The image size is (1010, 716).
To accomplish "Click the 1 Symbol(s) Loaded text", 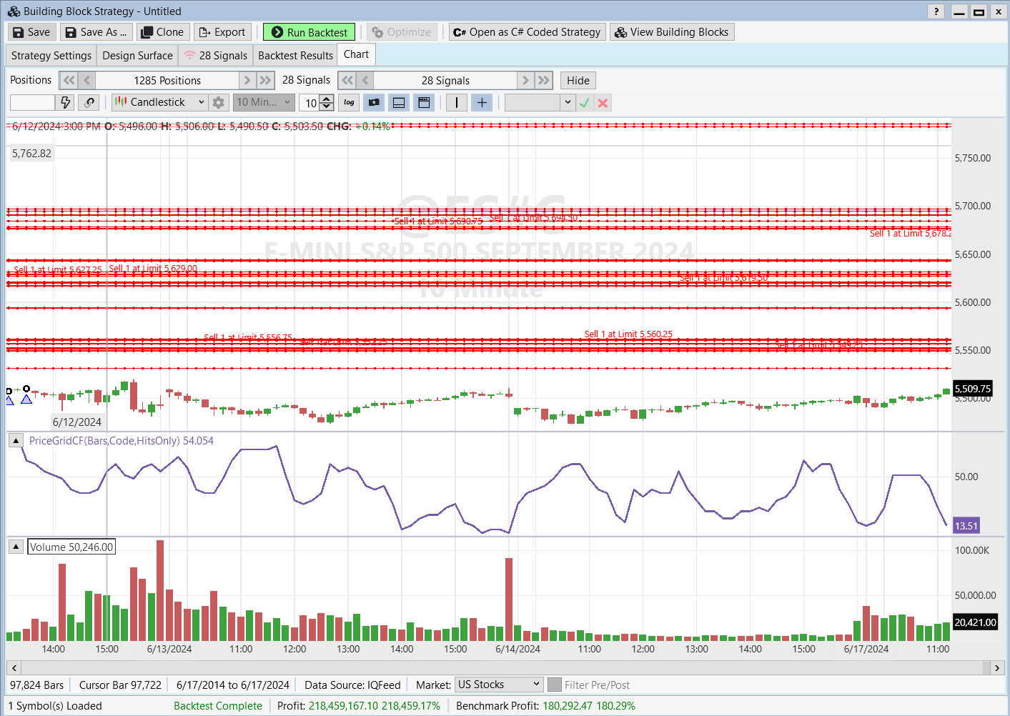I will 55,706.
